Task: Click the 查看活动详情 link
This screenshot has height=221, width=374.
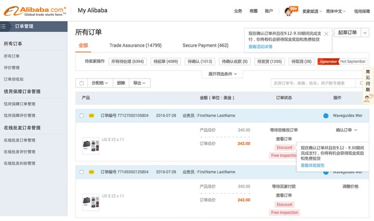Action: pos(260,47)
